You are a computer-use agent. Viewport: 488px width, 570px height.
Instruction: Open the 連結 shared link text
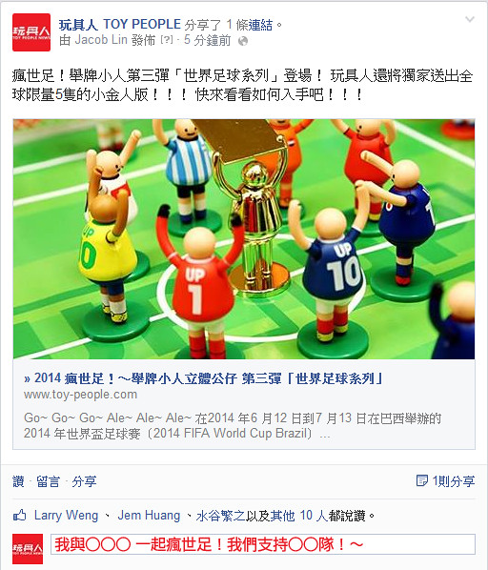pyautogui.click(x=260, y=25)
